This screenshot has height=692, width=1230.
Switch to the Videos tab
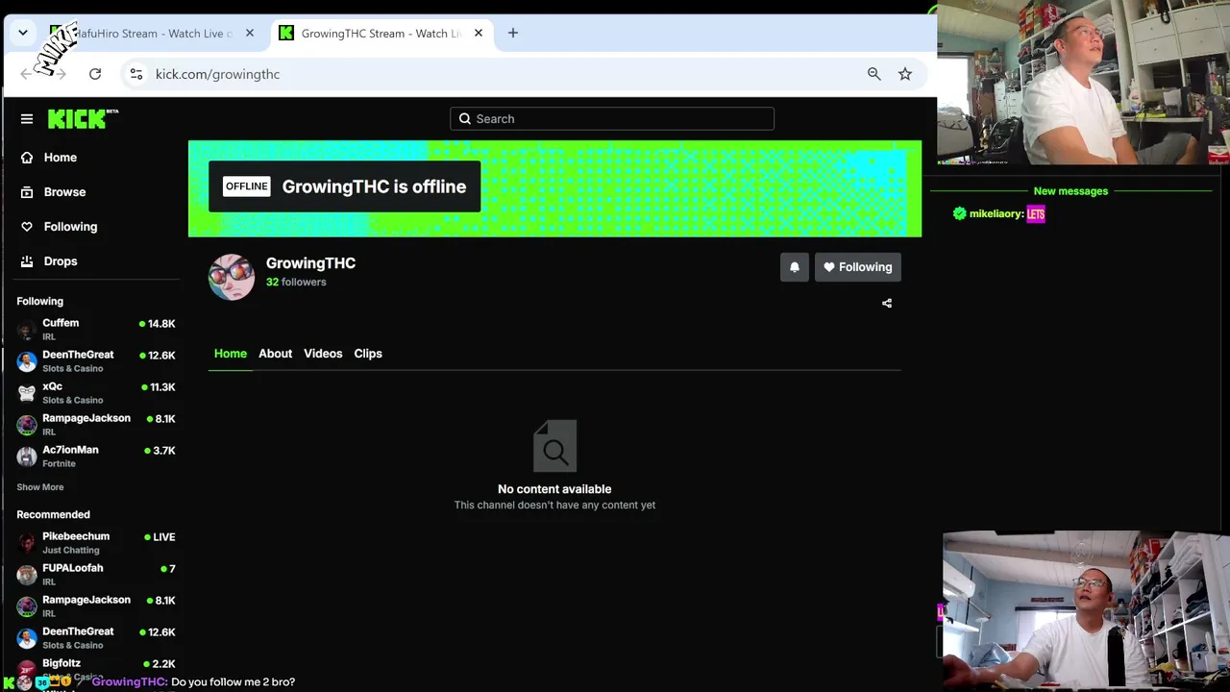click(323, 354)
